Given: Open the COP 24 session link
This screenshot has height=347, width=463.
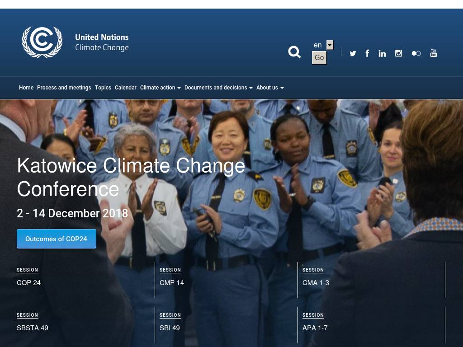Looking at the screenshot, I should (28, 283).
